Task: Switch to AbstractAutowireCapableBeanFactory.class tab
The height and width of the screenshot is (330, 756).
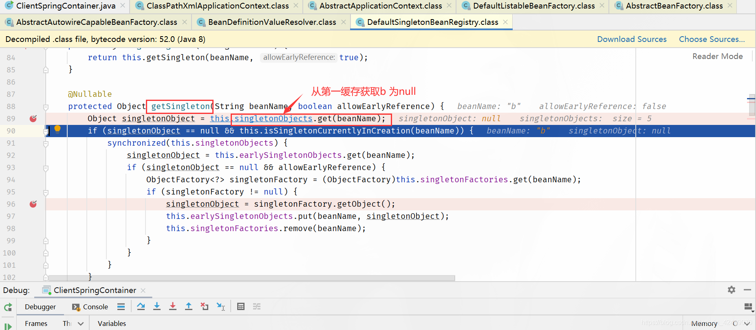Action: click(x=96, y=22)
